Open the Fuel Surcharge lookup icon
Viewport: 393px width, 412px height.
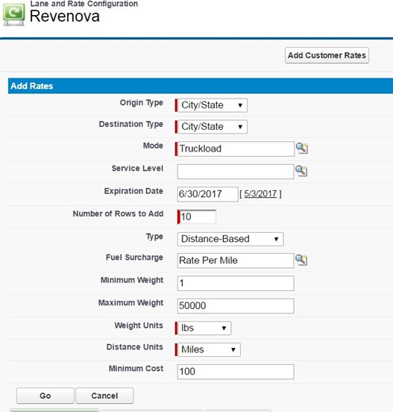point(301,260)
